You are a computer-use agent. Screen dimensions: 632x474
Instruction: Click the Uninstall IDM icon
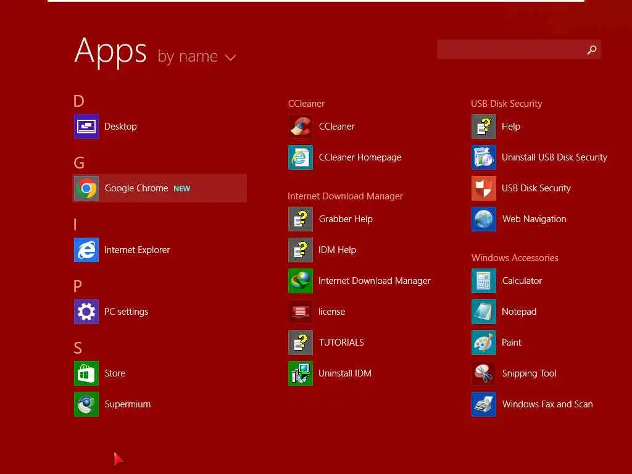(301, 373)
